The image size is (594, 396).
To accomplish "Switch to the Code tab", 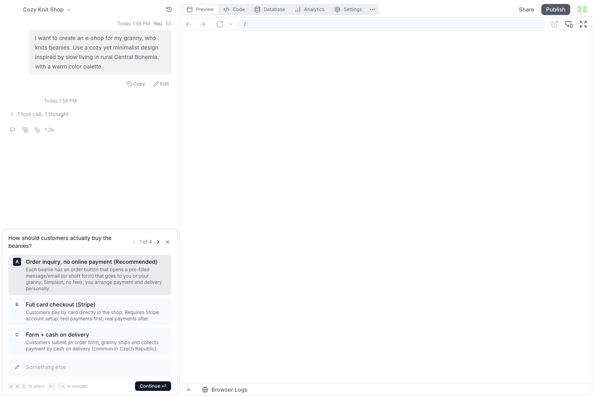I will [x=234, y=10].
